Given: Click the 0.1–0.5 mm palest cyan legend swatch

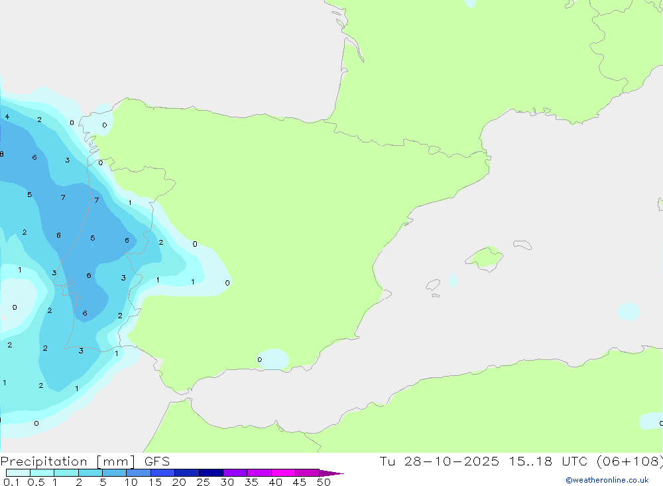Looking at the screenshot, I should (x=18, y=473).
